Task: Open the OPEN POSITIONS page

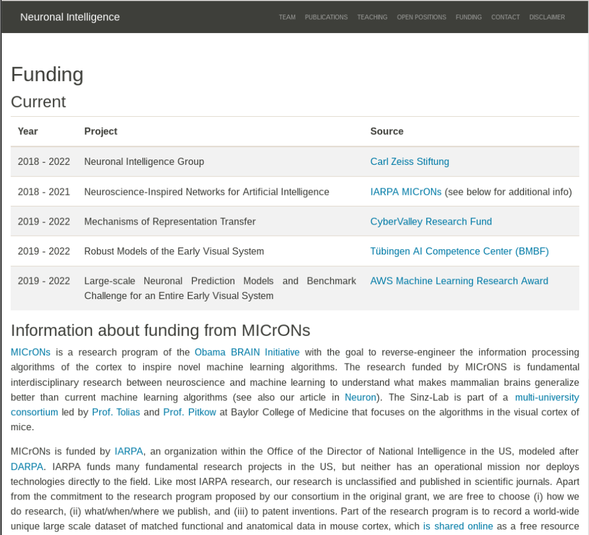Action: click(421, 17)
